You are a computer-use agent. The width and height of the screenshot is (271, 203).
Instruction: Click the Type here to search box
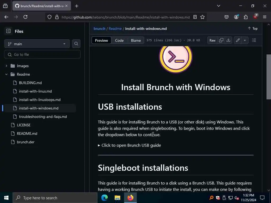(55, 198)
